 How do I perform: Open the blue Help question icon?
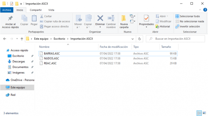point(205,10)
